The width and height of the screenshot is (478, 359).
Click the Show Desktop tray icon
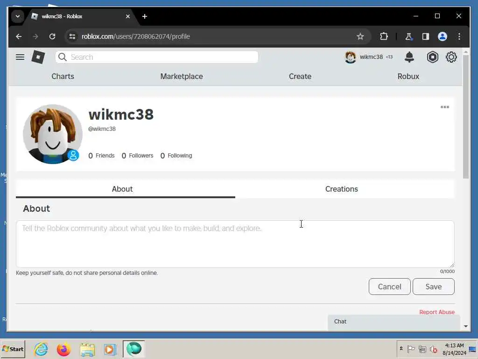[473, 349]
